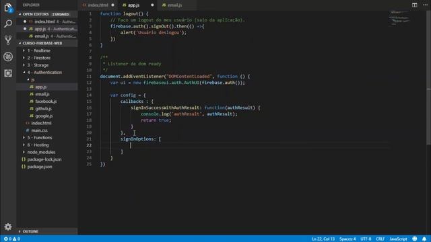Image resolution: width=431 pixels, height=242 pixels.
Task: Open package-lock.json file
Action: tap(44, 159)
